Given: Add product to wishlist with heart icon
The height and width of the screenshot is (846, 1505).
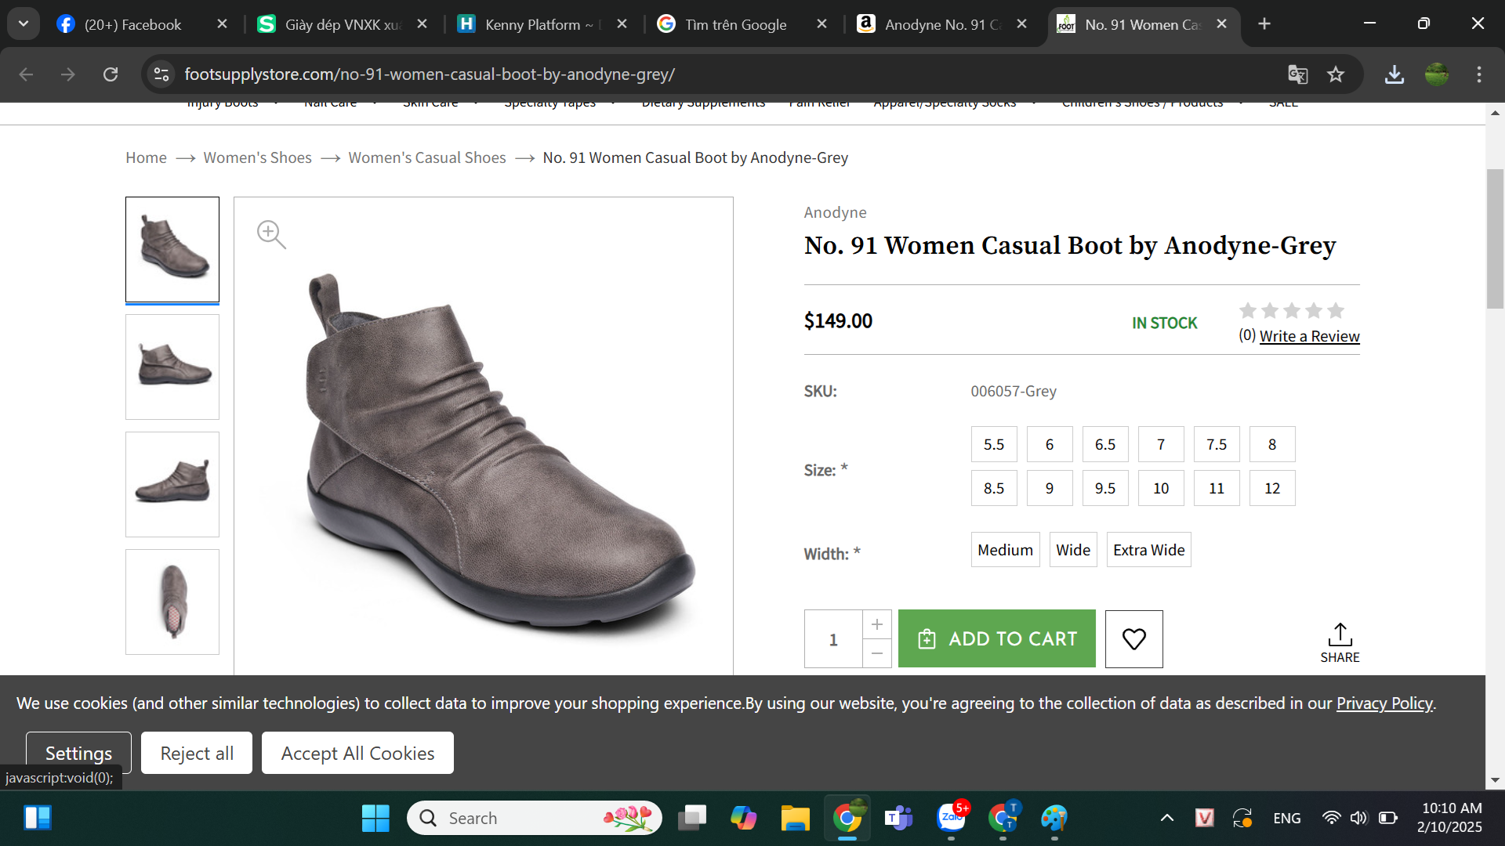Looking at the screenshot, I should (1133, 639).
